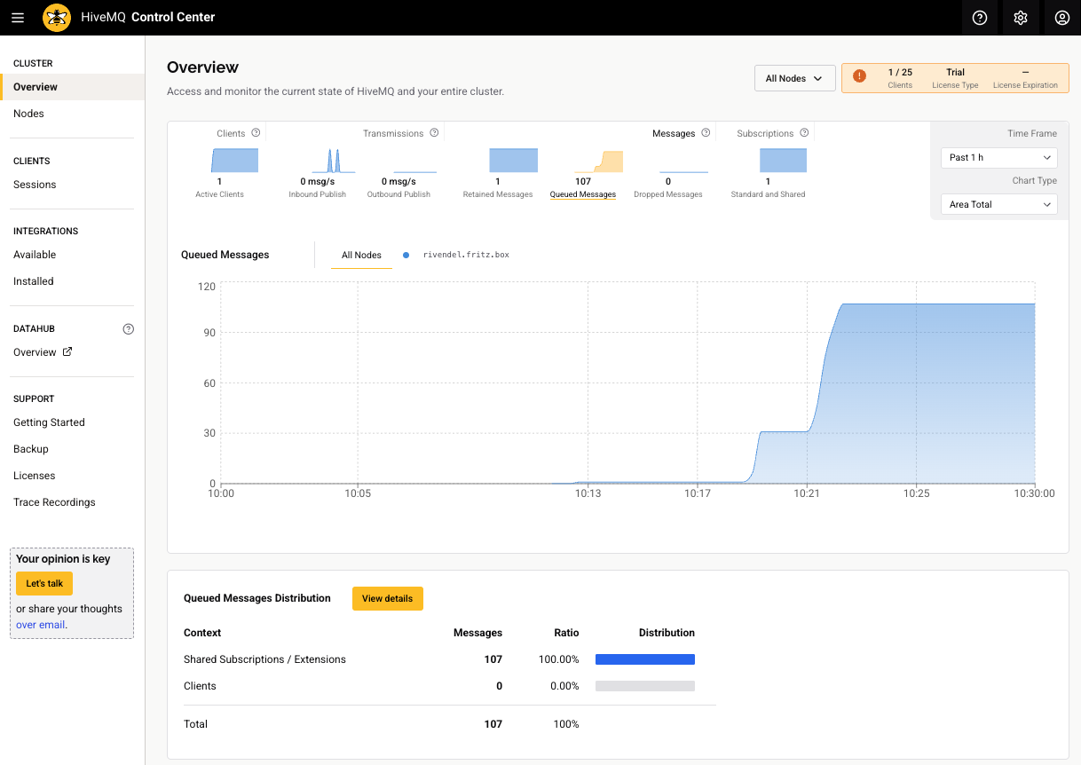This screenshot has width=1081, height=765.
Task: Click the Queued Messages Distribution heading
Action: pos(257,598)
